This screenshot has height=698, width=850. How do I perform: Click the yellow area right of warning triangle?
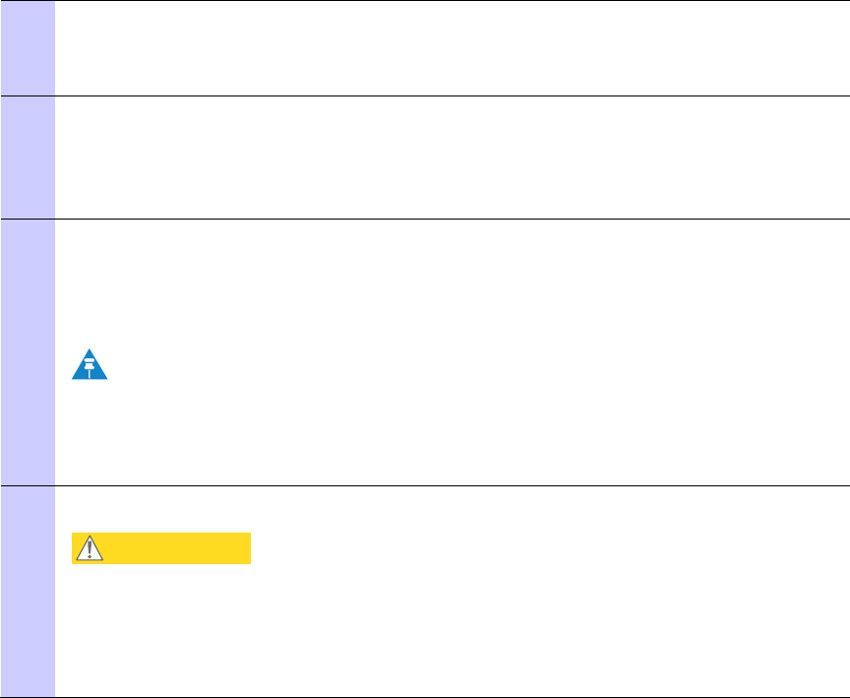177,548
